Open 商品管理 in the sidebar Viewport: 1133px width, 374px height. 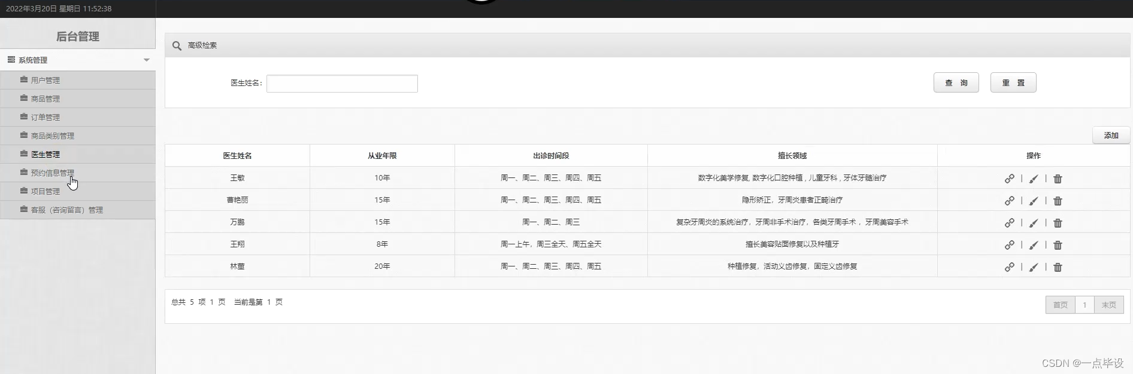78,99
